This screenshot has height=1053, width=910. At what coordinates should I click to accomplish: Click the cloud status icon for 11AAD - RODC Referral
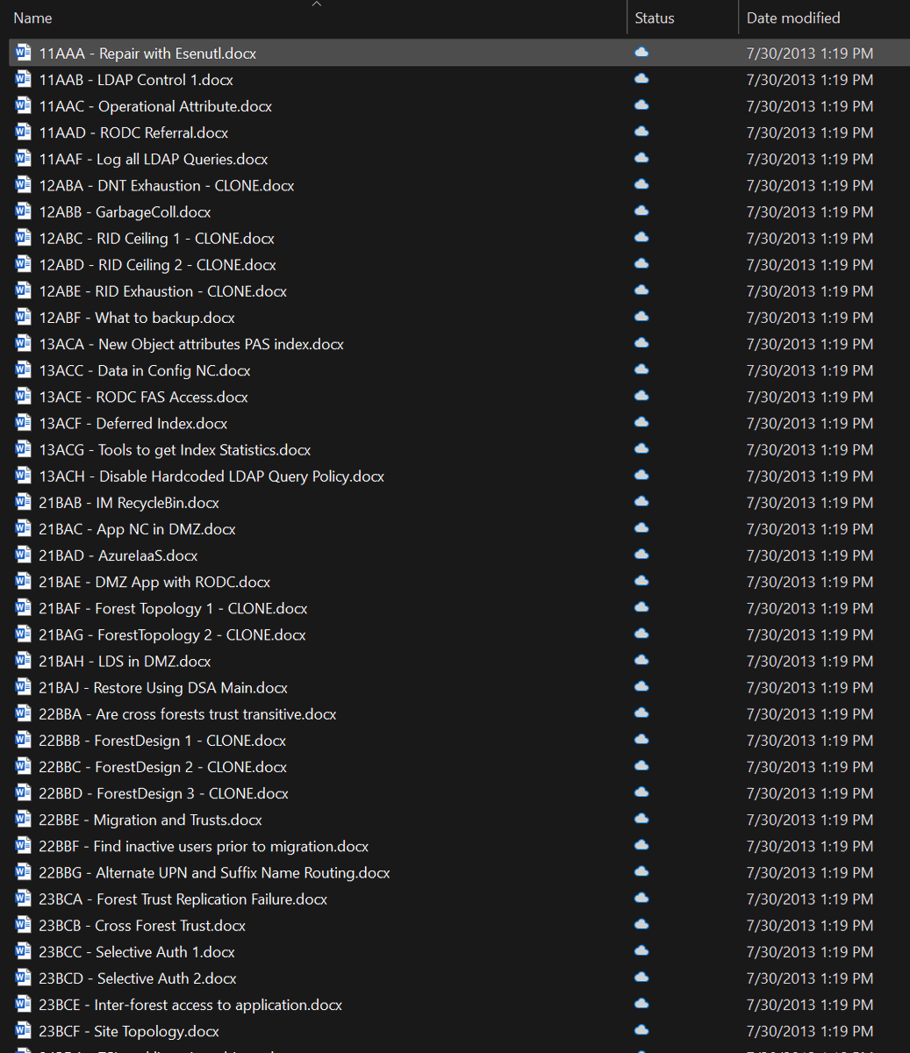(641, 132)
